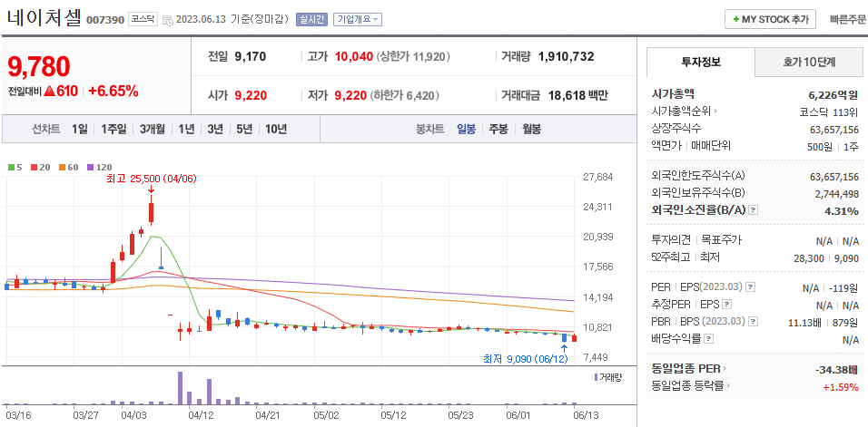Click the 코스닥 market badge

pyautogui.click(x=143, y=20)
